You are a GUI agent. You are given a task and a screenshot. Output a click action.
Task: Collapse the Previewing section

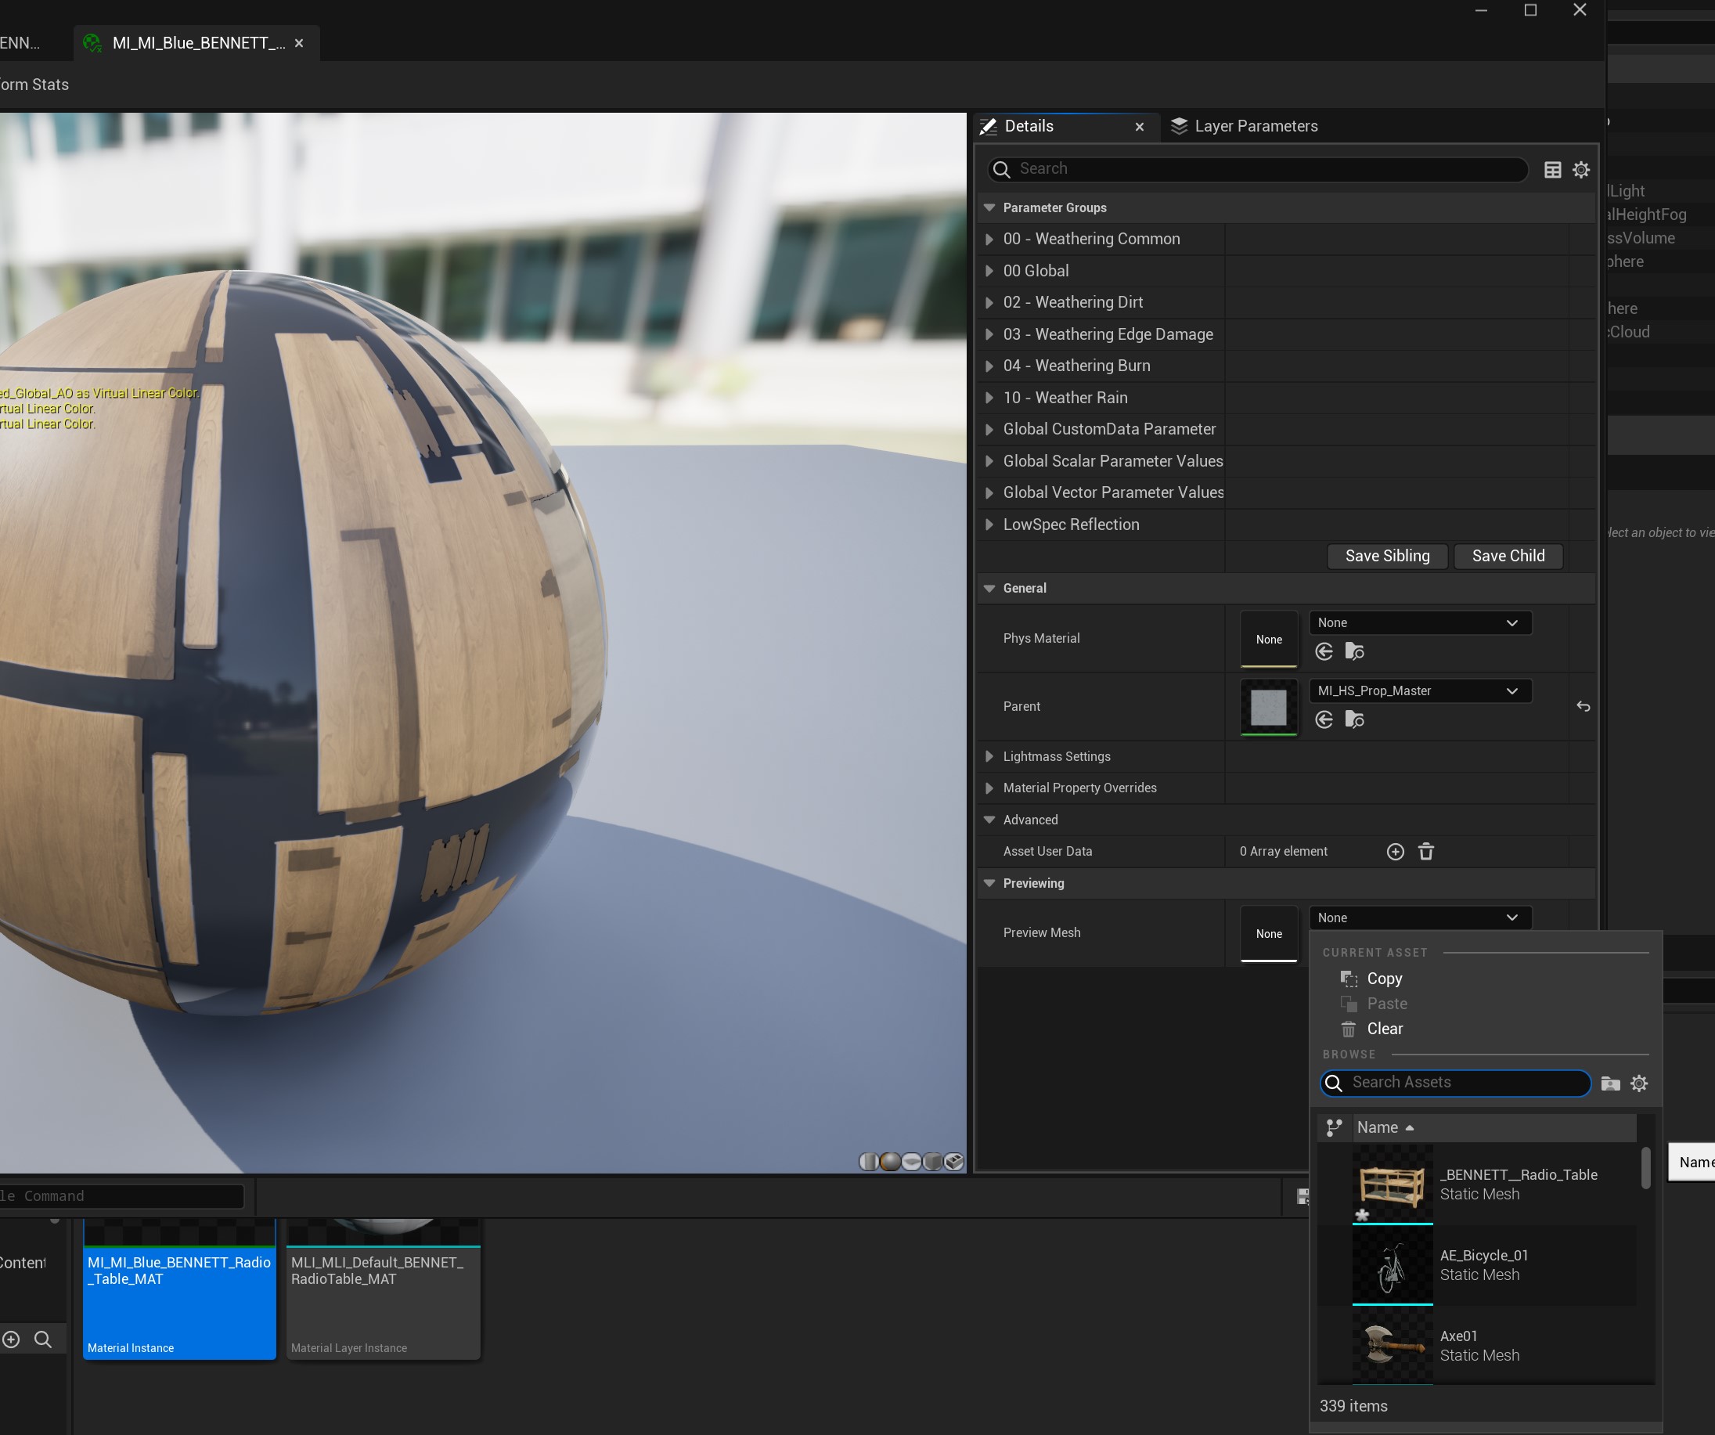click(989, 884)
